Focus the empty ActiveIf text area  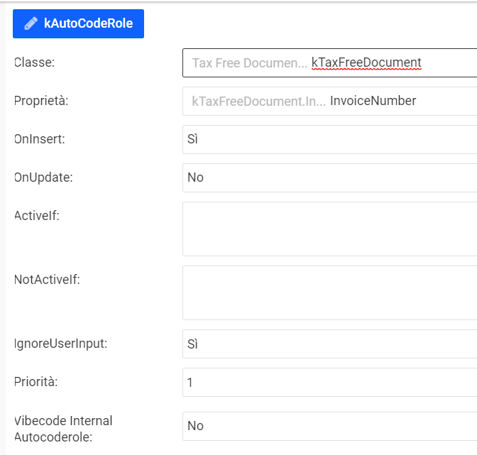click(x=329, y=229)
